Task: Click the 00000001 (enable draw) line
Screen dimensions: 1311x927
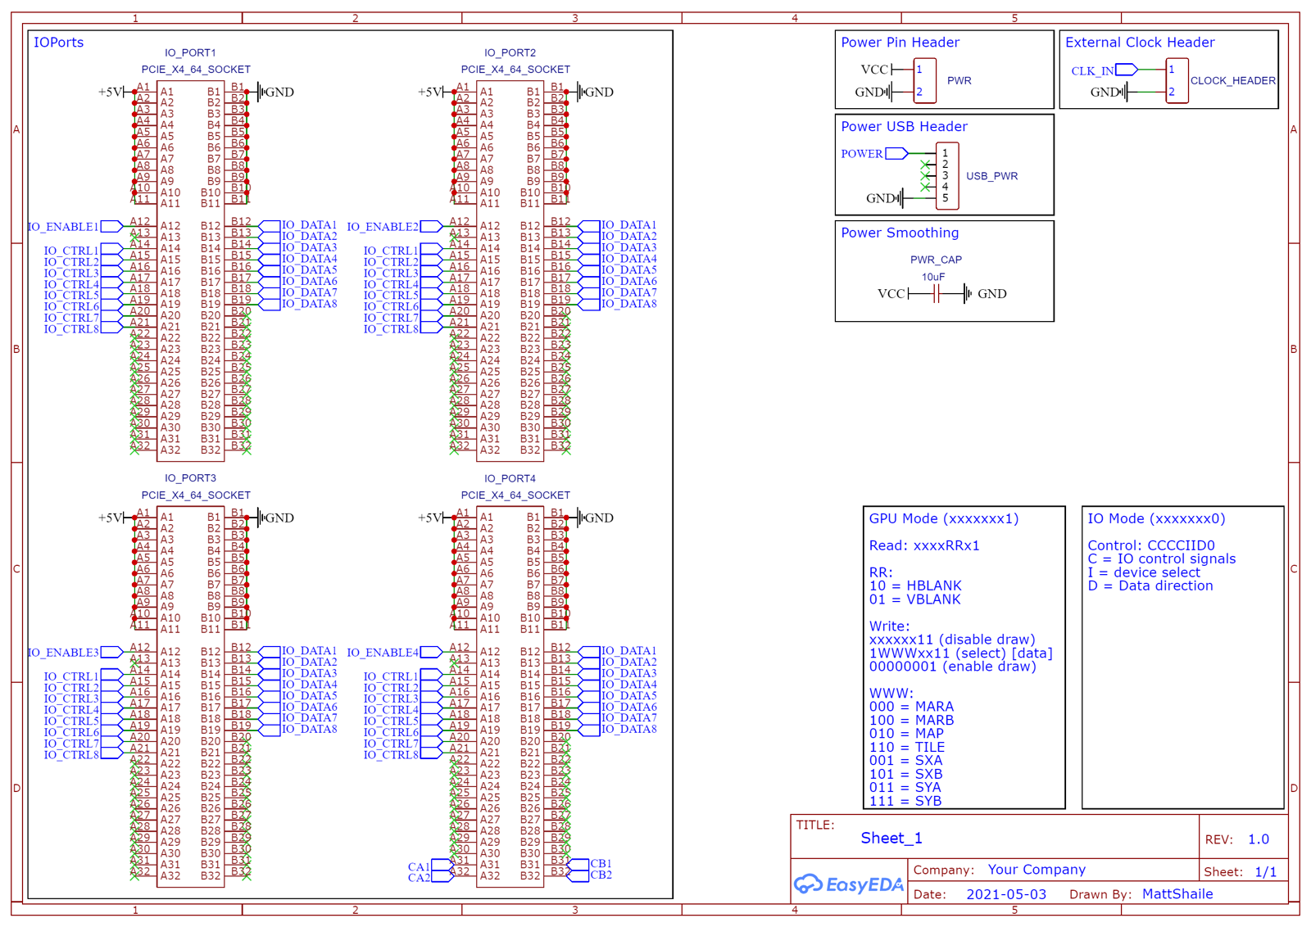Action: point(952,667)
